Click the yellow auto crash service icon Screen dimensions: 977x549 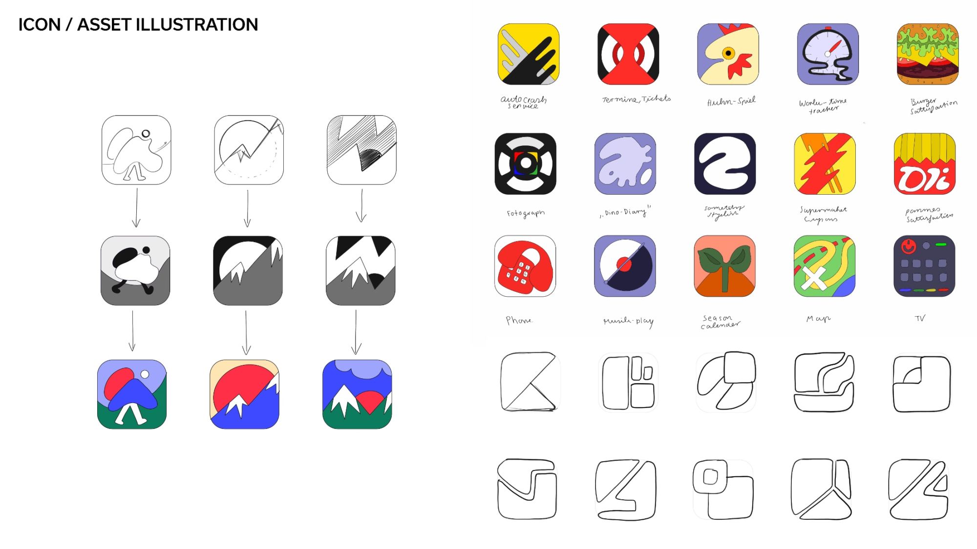[x=528, y=54]
